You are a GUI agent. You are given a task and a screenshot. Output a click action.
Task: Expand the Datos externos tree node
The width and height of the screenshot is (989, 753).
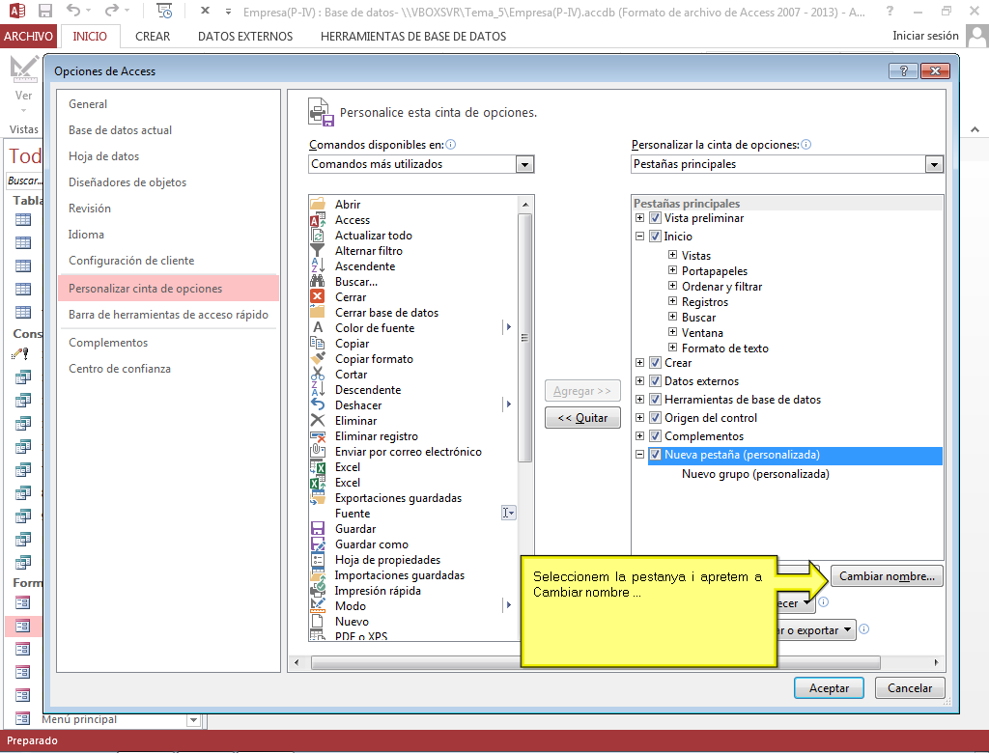[639, 381]
